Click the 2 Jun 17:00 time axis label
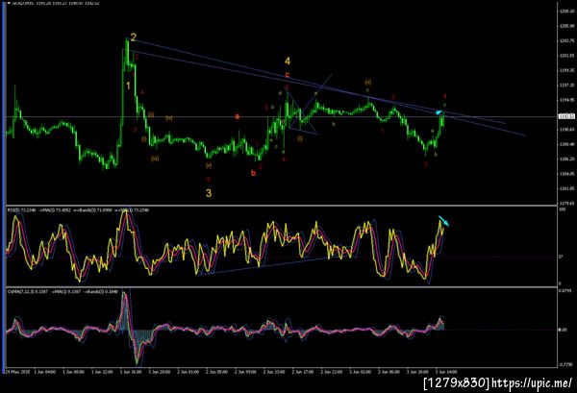This screenshot has height=393, width=577. [303, 372]
